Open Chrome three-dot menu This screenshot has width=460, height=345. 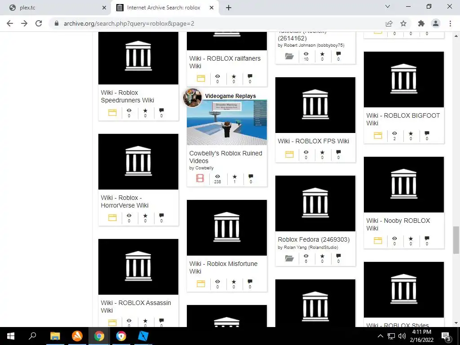(x=450, y=23)
